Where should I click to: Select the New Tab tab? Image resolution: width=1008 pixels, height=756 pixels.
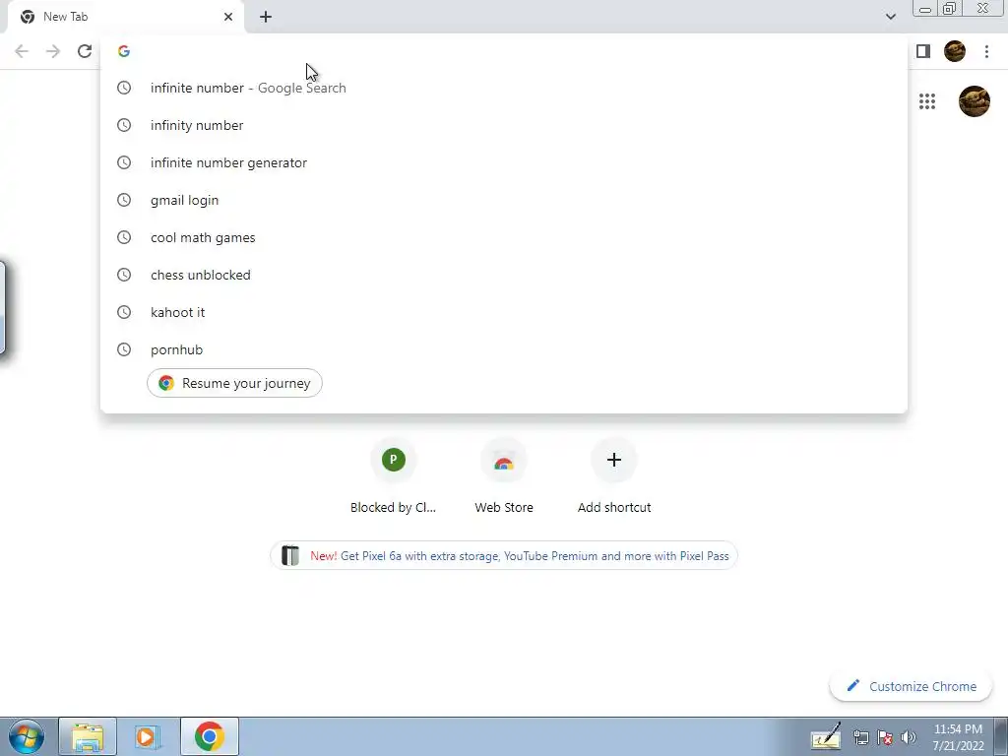pos(126,17)
